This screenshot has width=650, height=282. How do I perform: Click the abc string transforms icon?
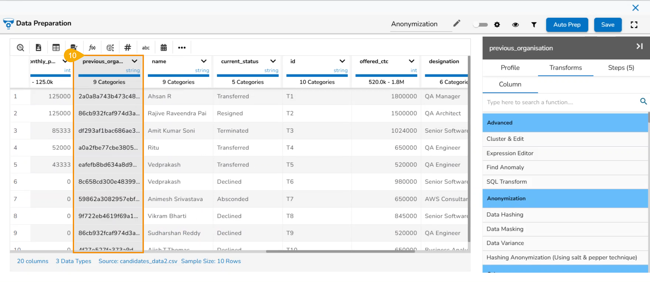[146, 48]
